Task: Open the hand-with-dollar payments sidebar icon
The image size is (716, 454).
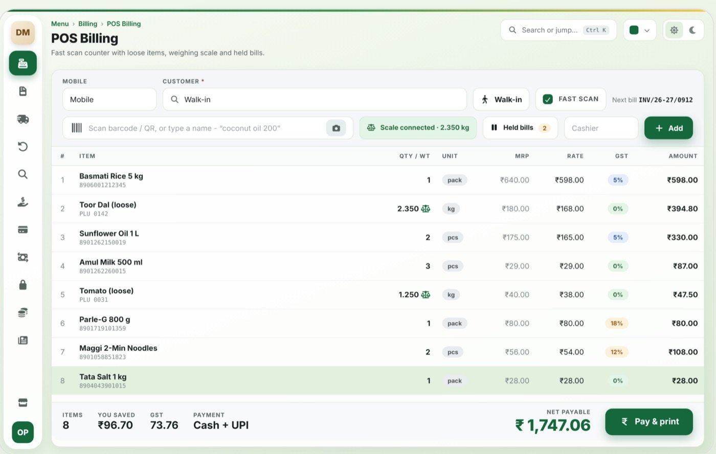Action: (23, 202)
